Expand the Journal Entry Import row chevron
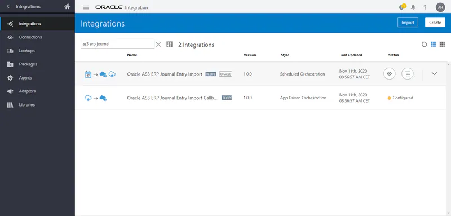This screenshot has width=451, height=216. pyautogui.click(x=434, y=74)
